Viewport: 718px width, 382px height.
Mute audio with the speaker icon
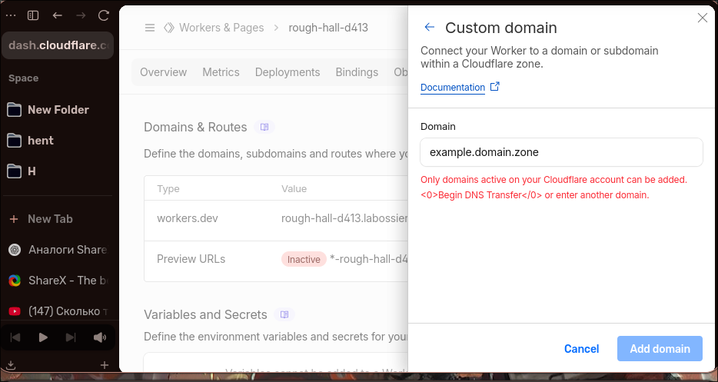(x=100, y=337)
